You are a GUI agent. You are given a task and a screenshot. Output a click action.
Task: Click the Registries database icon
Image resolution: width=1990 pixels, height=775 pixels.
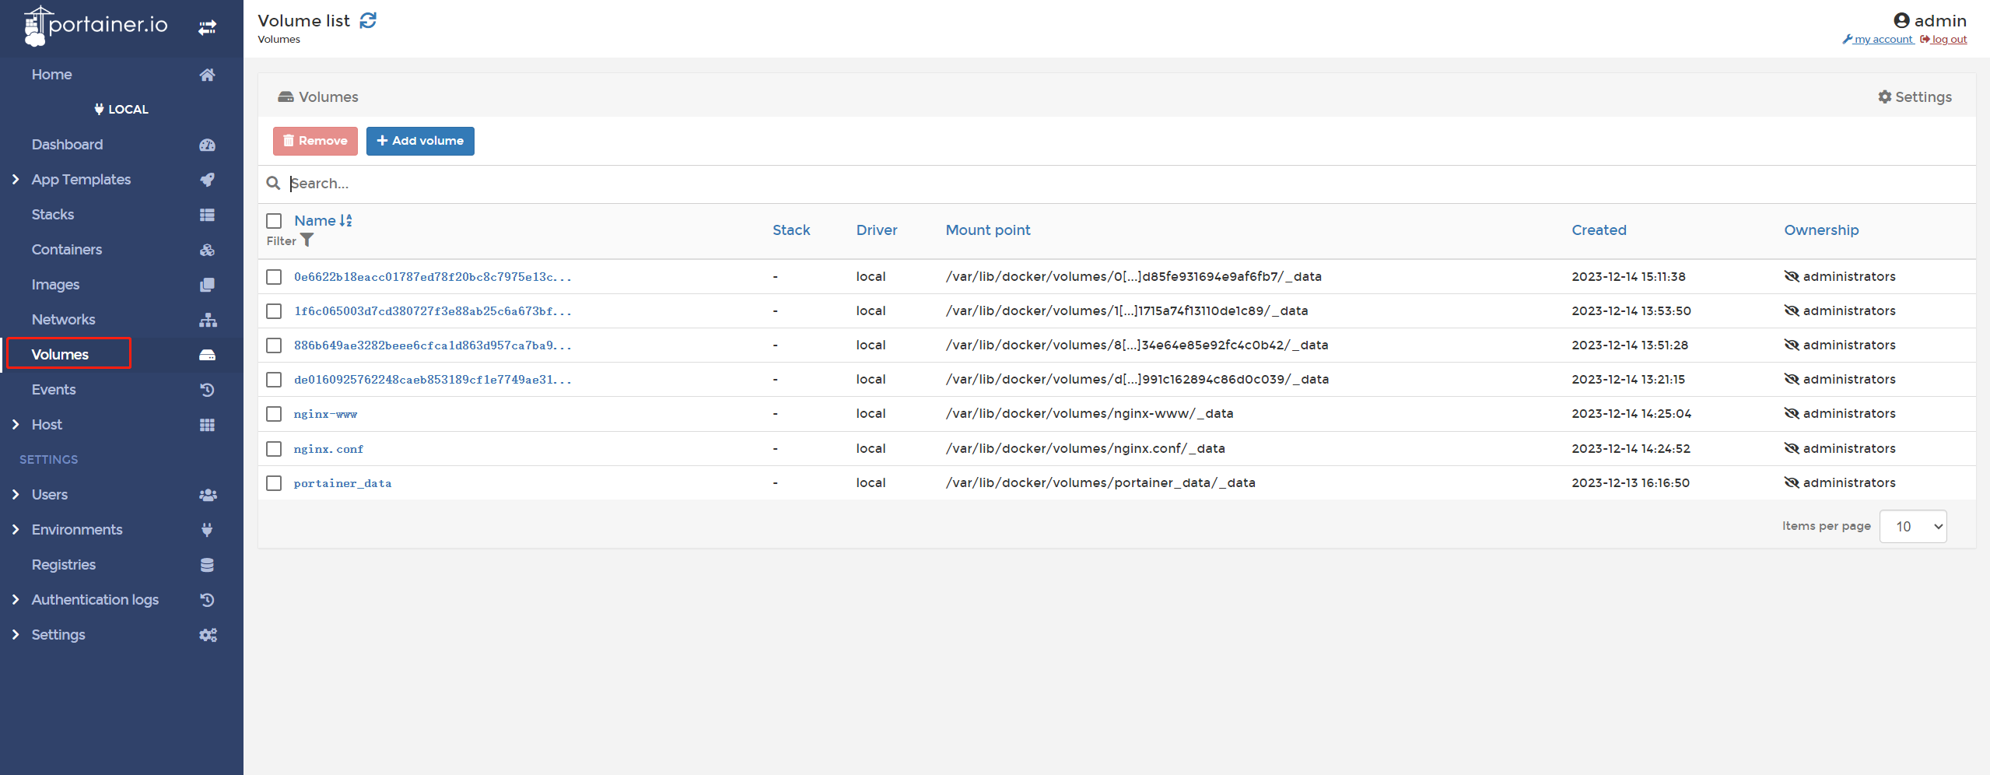[207, 565]
